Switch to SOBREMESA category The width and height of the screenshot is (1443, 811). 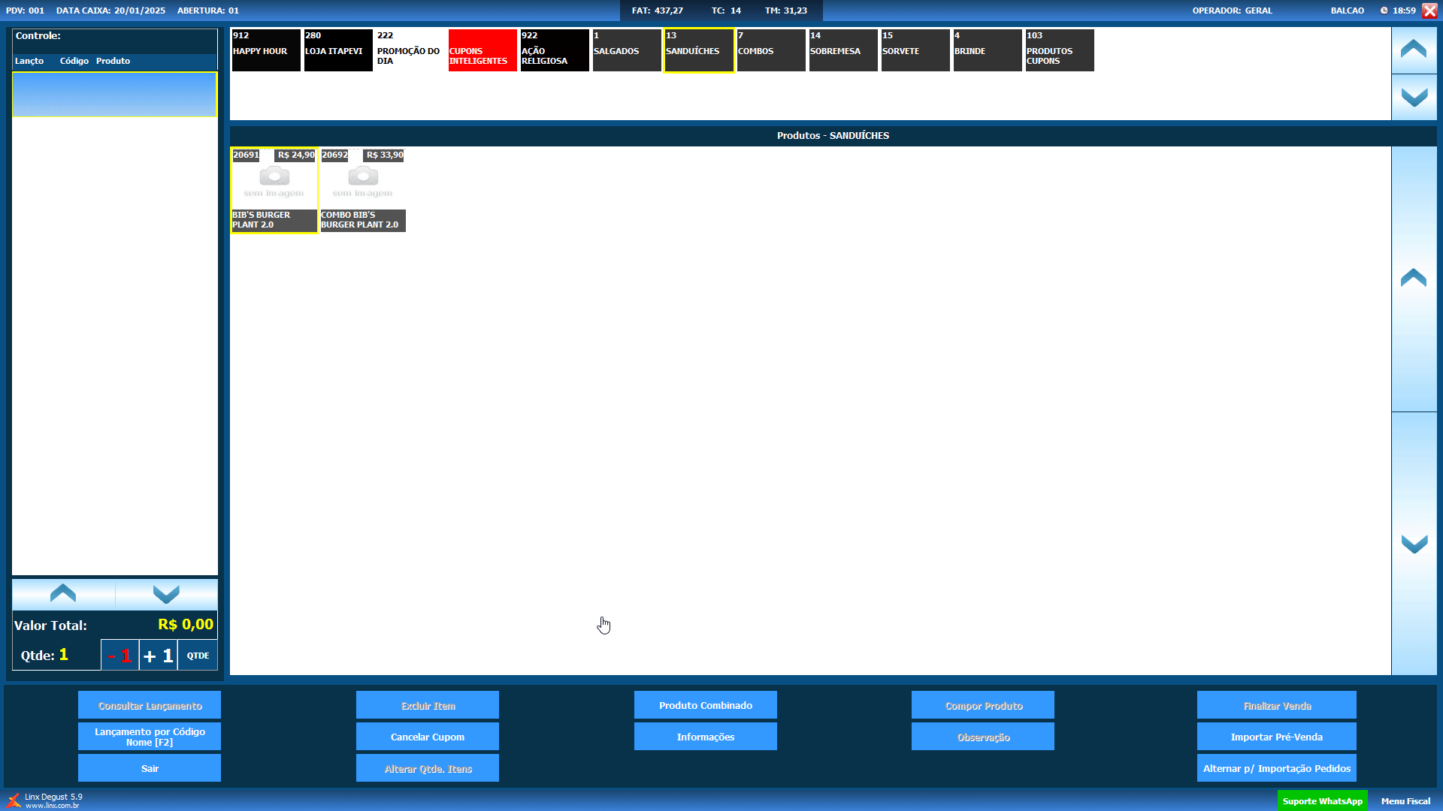843,50
